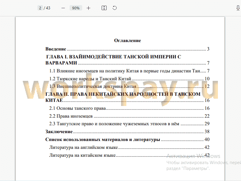Image resolution: width=241 pixels, height=181 pixels.
Task: Open entry 1.3 Внешнеполитическая доктрина Китая
Action: pyautogui.click(x=129, y=86)
